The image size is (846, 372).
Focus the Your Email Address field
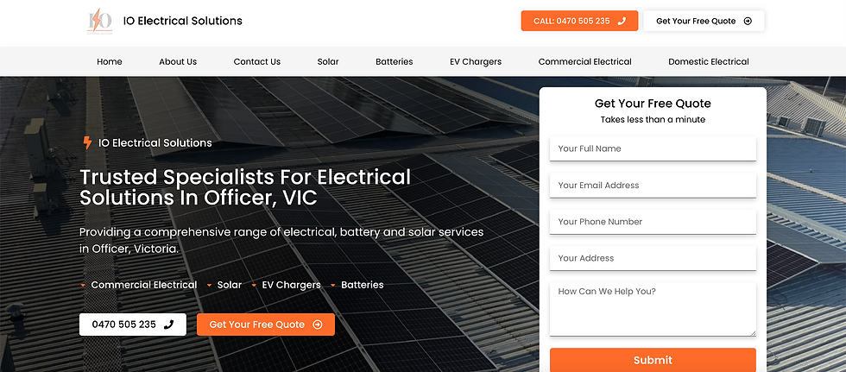pyautogui.click(x=653, y=185)
